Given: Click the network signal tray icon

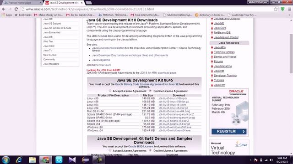Looking at the screenshot, I should coord(266,160).
